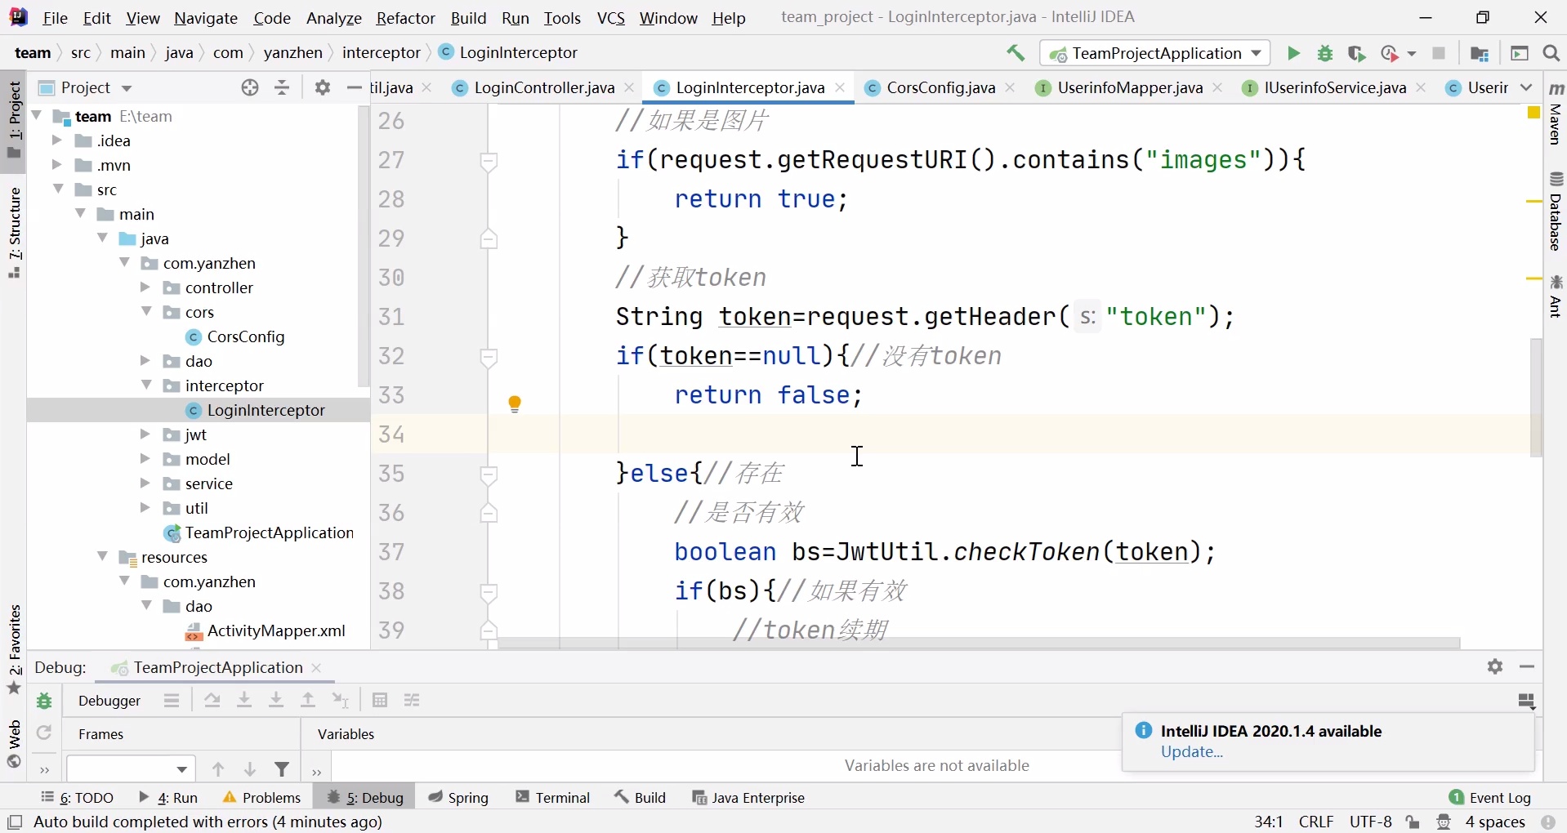The image size is (1567, 833).
Task: Run TeamProjectApplication with green play icon
Action: (x=1293, y=53)
